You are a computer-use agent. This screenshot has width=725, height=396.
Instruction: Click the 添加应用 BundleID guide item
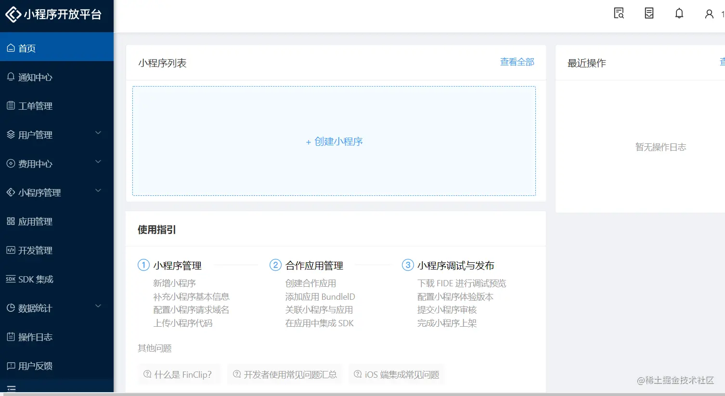pyautogui.click(x=320, y=297)
